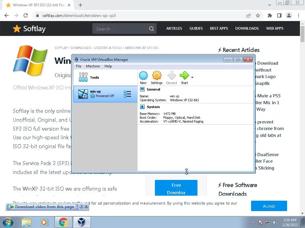
Task: Open BEST APPS in Softlay navigation
Action: point(219,28)
